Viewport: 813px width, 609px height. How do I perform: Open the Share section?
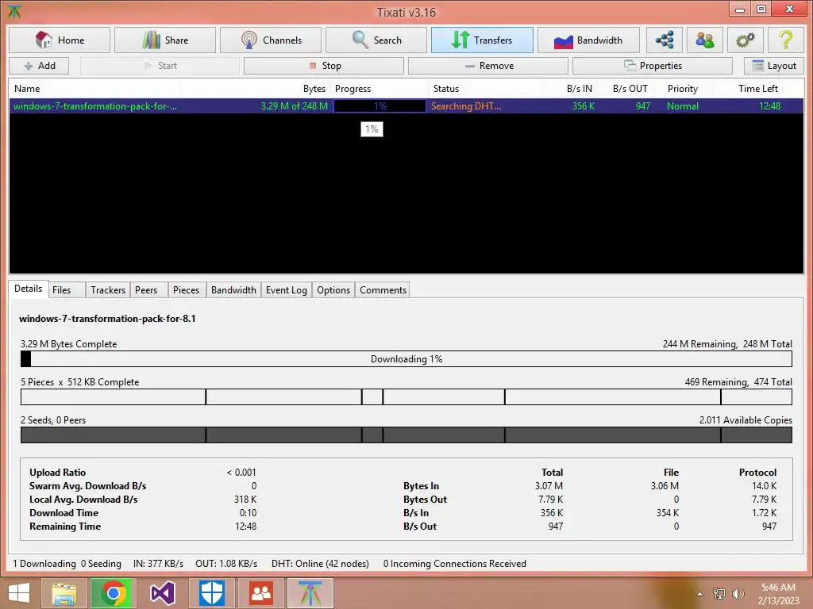(x=165, y=40)
